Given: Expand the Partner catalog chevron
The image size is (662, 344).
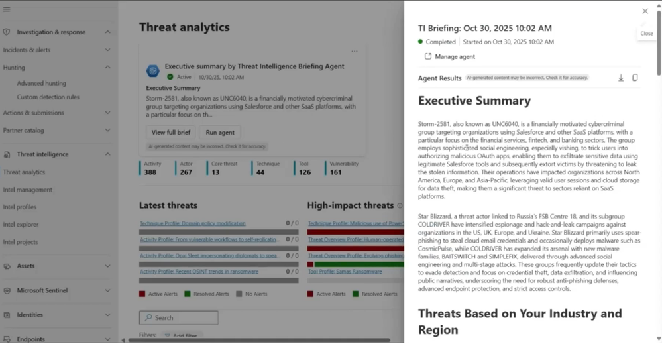Looking at the screenshot, I should click(107, 130).
